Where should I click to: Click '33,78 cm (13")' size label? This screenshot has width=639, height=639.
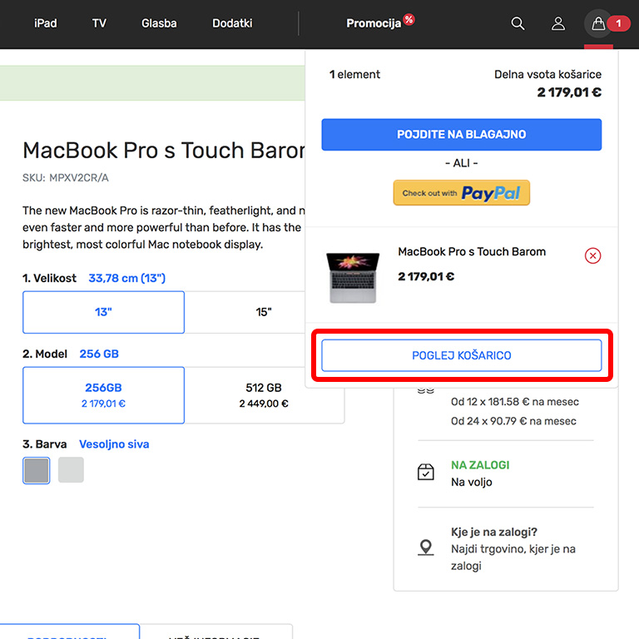pyautogui.click(x=127, y=279)
